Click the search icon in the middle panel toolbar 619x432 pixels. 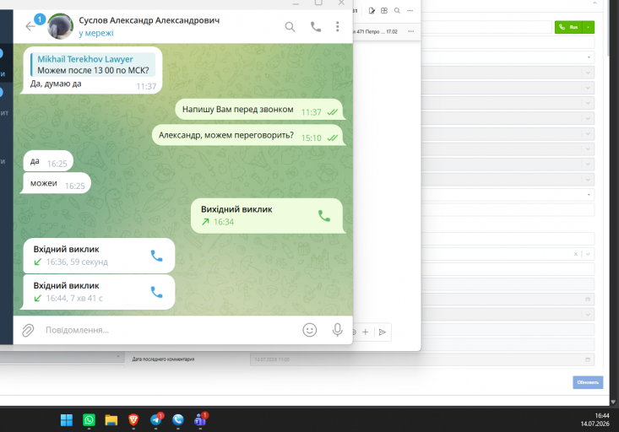pyautogui.click(x=397, y=11)
